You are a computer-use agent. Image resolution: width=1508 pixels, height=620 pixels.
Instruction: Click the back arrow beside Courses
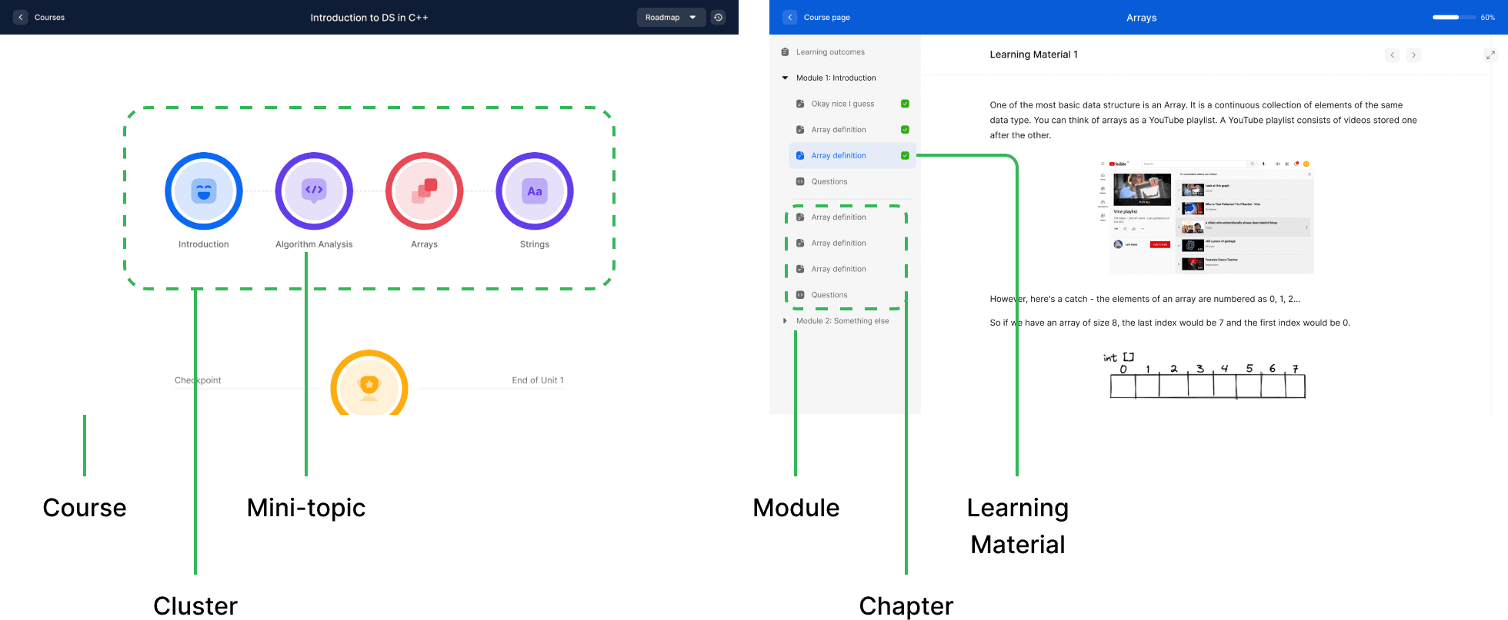(x=21, y=17)
